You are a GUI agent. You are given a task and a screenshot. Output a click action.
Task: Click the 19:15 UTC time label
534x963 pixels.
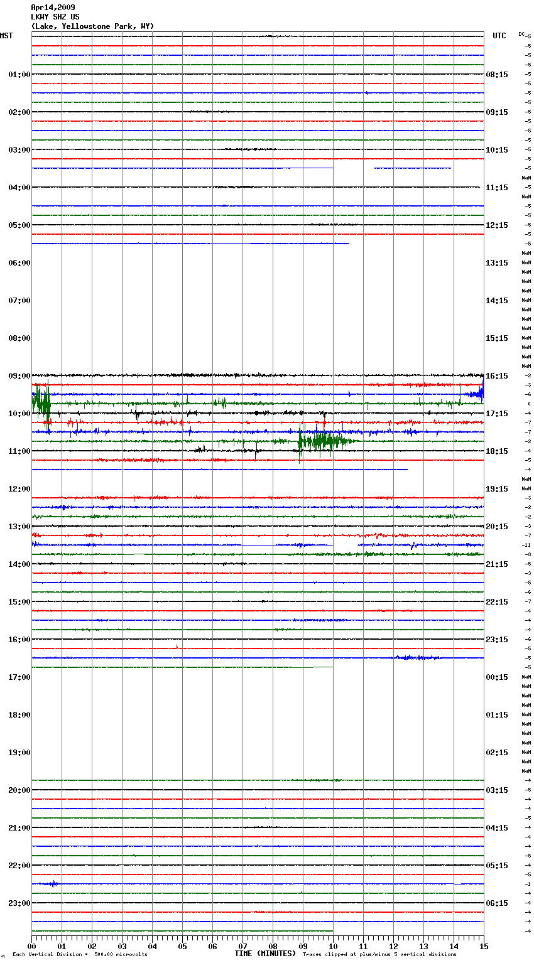tap(497, 489)
